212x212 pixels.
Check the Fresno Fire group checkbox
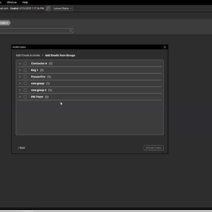tap(25, 77)
